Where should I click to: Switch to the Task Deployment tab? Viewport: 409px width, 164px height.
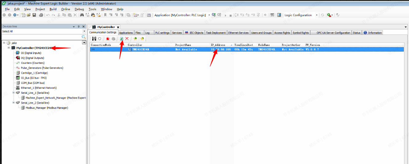point(215,33)
